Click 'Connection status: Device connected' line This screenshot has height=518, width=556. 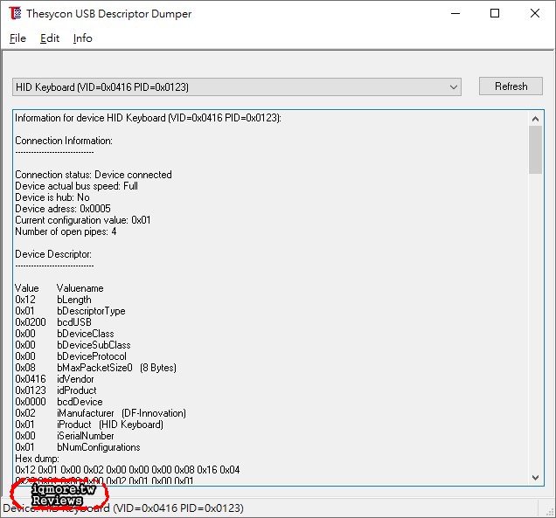click(x=94, y=175)
